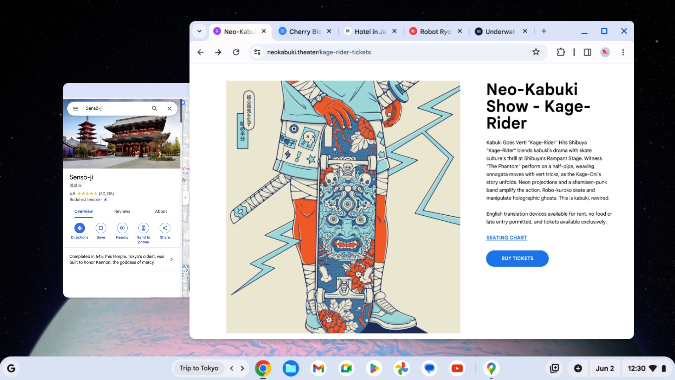Viewport: 675px width, 380px height.
Task: Open Chrome three-dot menu
Action: (623, 52)
